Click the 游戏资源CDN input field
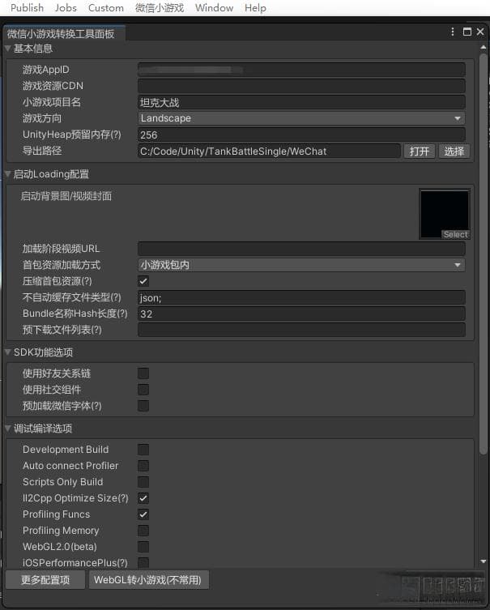Viewport: 490px width, 610px height. pyautogui.click(x=301, y=86)
